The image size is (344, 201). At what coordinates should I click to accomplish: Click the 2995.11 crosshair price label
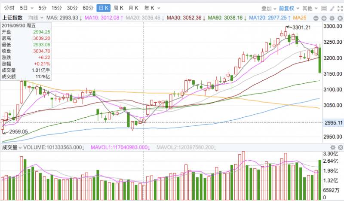[334, 122]
